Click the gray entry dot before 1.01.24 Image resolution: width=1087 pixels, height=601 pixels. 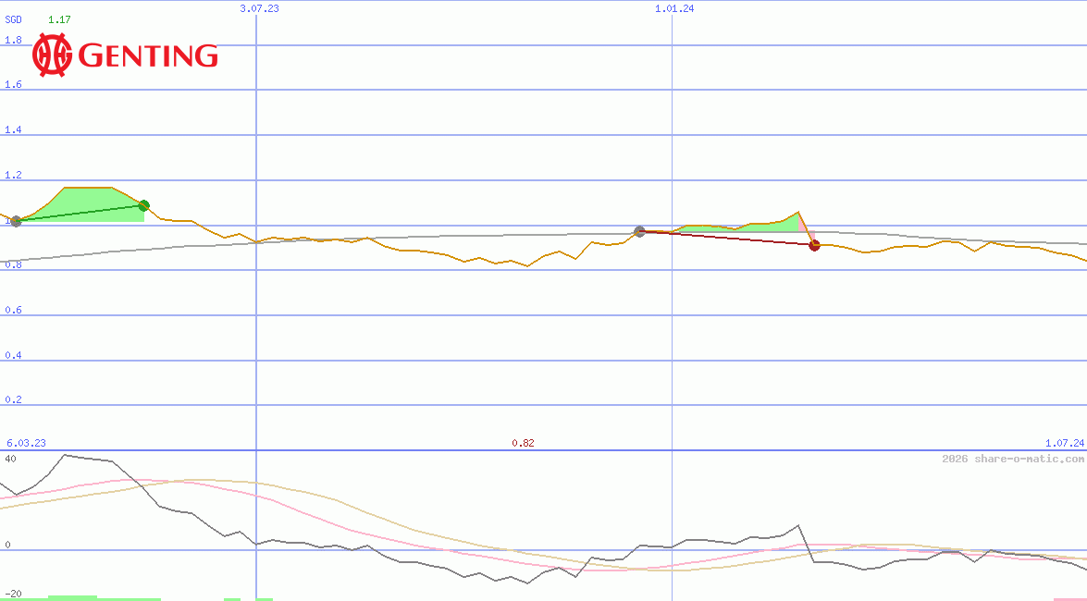pyautogui.click(x=639, y=230)
